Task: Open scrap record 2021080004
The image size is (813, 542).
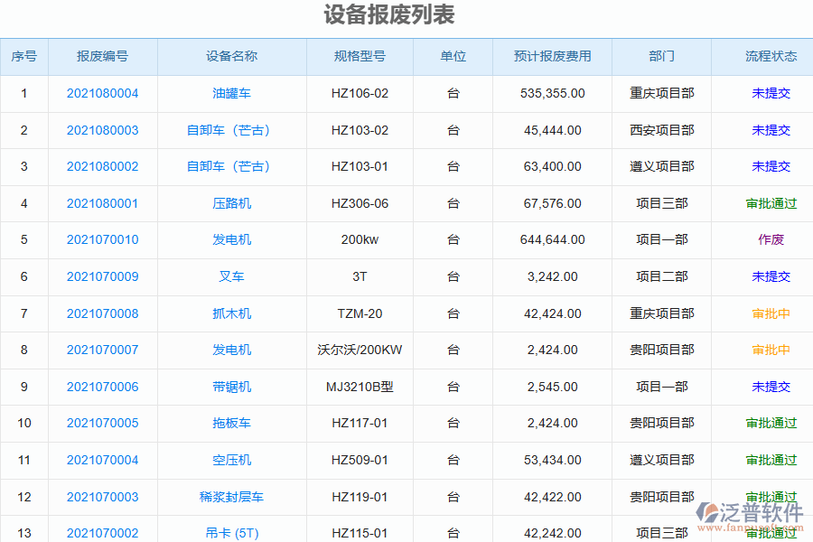Action: tap(102, 93)
